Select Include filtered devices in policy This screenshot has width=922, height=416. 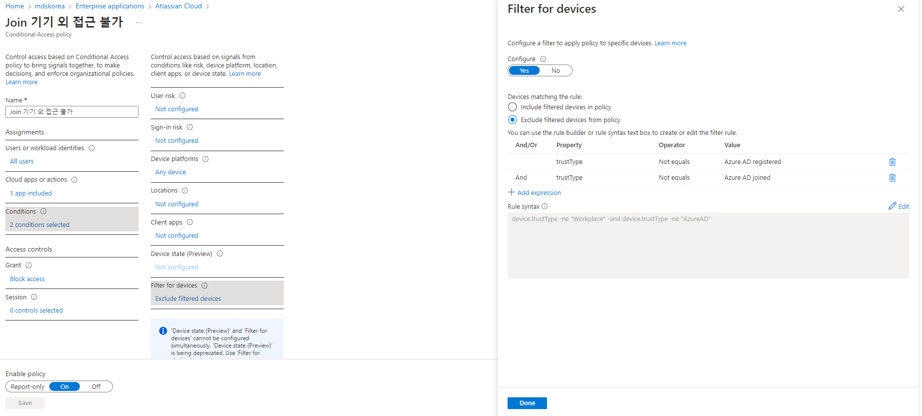[512, 107]
